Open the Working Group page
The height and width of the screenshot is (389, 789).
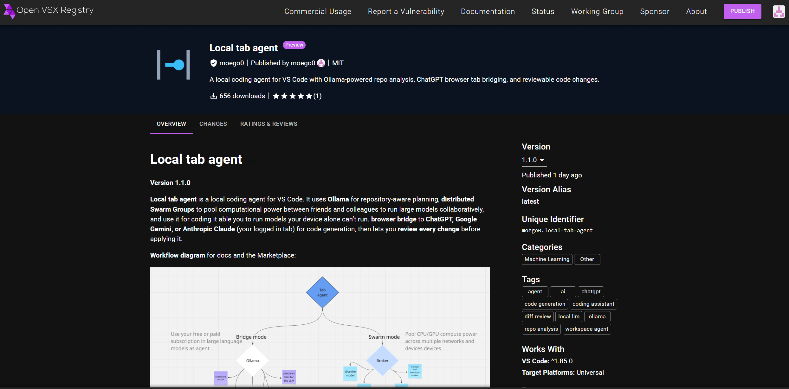[x=597, y=11]
